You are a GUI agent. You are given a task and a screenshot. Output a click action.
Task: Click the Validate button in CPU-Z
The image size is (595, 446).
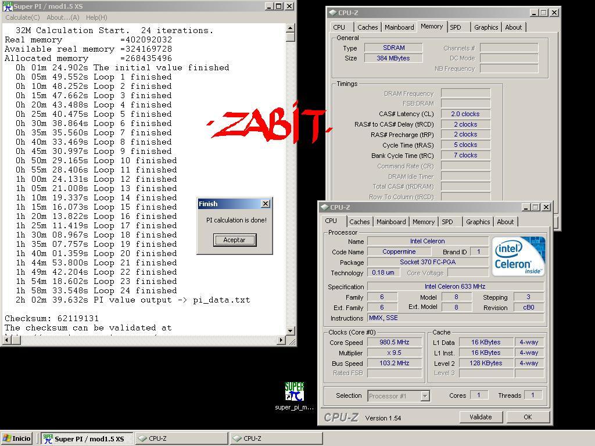click(481, 417)
